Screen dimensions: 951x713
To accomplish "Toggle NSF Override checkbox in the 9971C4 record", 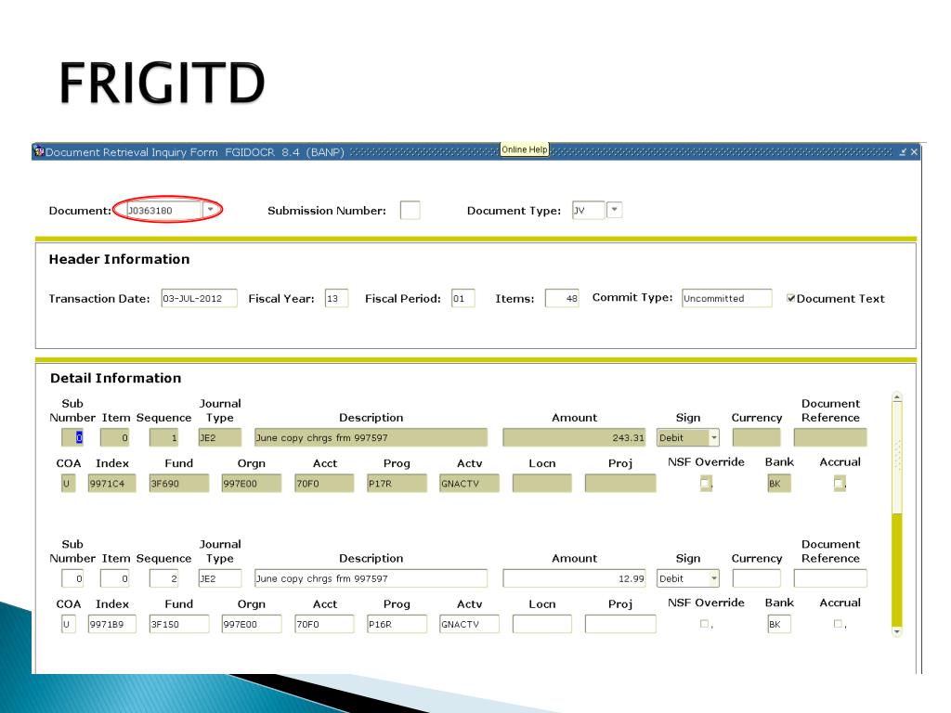I will click(x=705, y=483).
